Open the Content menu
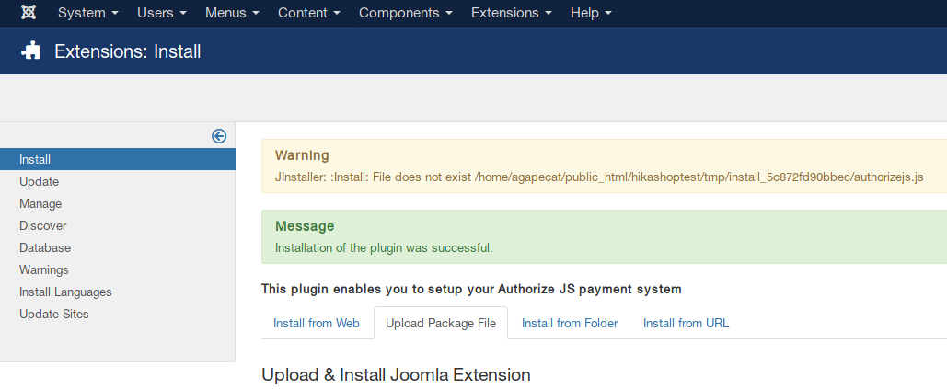947x389 pixels. pos(309,13)
